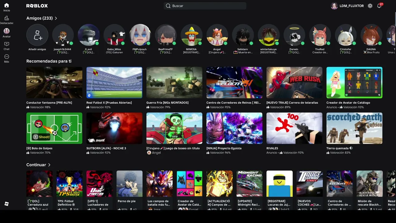Viewport: 396px width, 223px height.
Task: Open Cerradura azul tile in Continuar
Action: (x=39, y=190)
